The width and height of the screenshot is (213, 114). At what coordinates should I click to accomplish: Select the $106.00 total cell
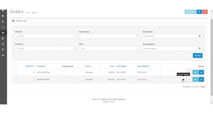tap(108, 72)
